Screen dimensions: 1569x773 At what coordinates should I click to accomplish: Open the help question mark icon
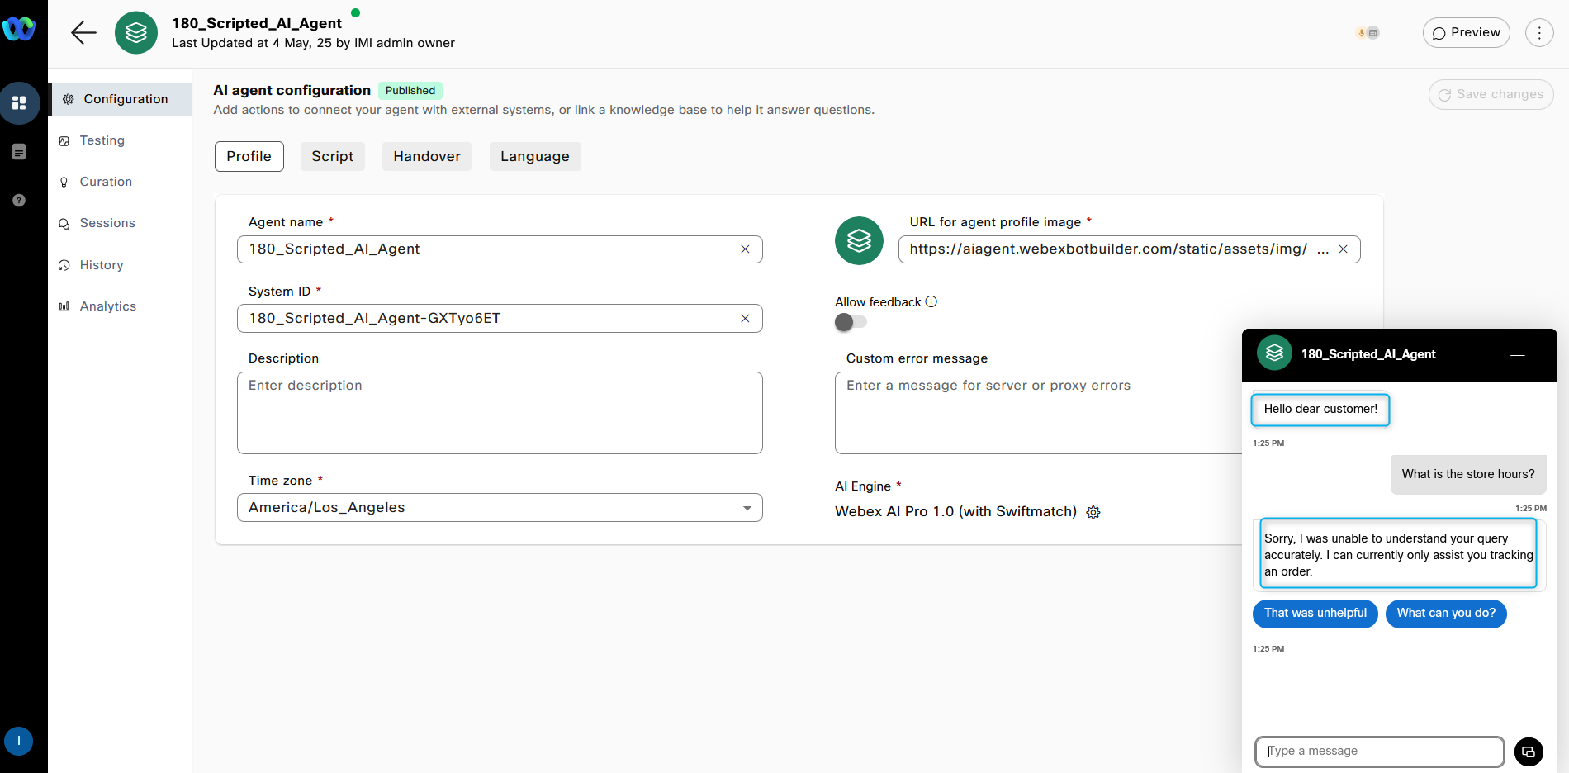(19, 201)
